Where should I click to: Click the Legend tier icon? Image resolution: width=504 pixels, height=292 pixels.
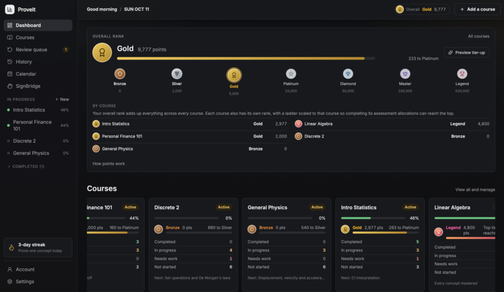coord(462,74)
